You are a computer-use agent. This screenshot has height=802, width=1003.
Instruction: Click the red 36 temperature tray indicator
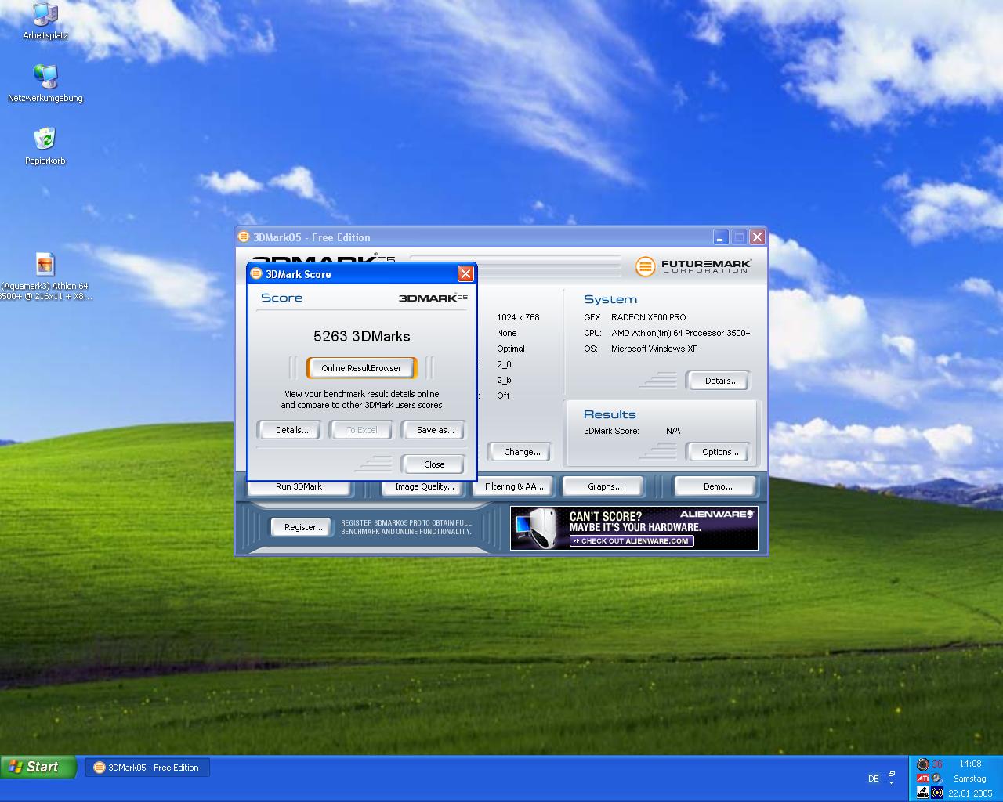click(937, 764)
